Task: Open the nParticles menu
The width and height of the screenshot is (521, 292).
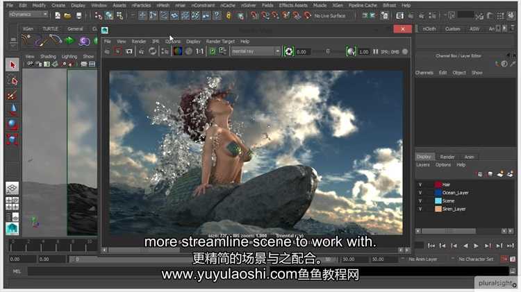Action: click(x=141, y=6)
